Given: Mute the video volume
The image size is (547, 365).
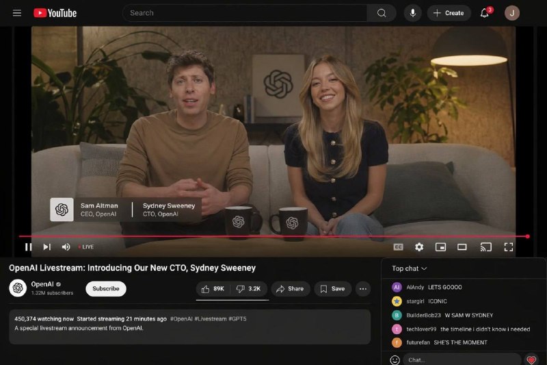Looking at the screenshot, I should point(66,247).
